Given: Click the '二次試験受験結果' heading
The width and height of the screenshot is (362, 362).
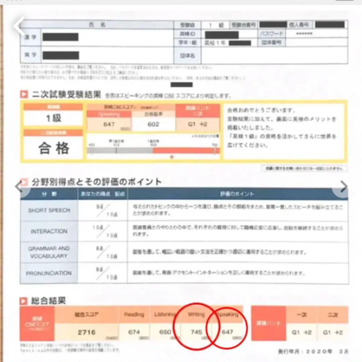Looking at the screenshot, I should [66, 95].
